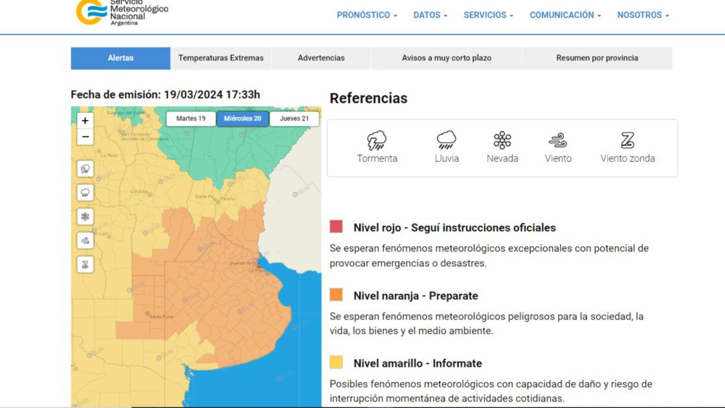Select the Nevada snow filter icon
The image size is (725, 408).
pos(84,216)
